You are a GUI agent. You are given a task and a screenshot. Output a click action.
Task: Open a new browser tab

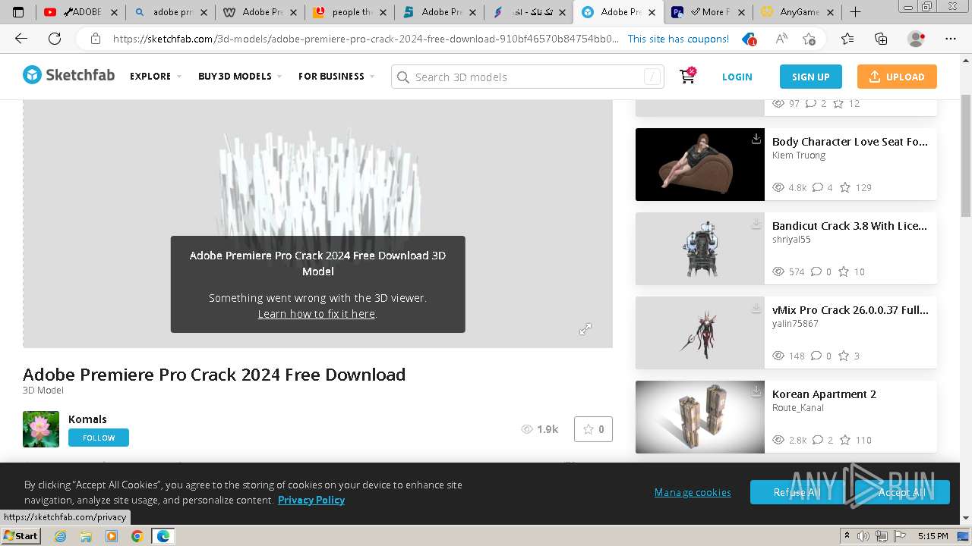(855, 12)
